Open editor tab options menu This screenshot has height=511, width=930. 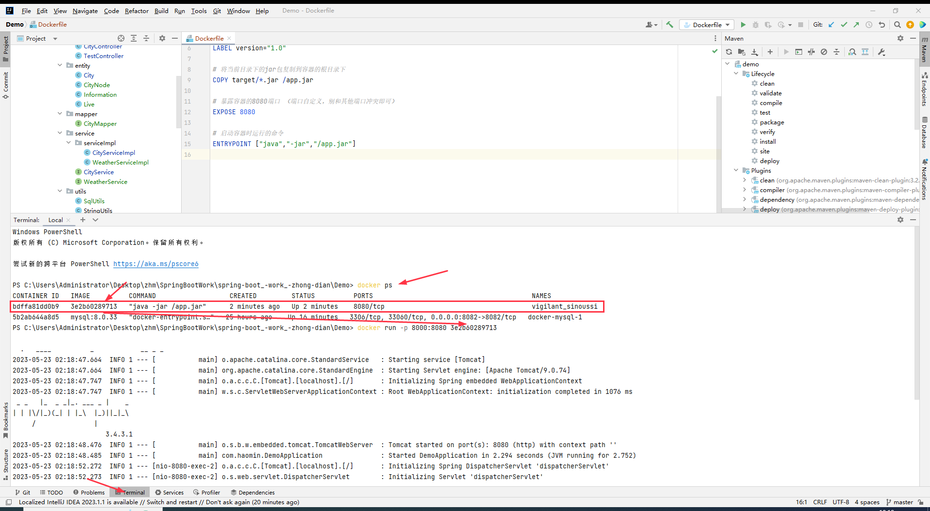point(714,38)
